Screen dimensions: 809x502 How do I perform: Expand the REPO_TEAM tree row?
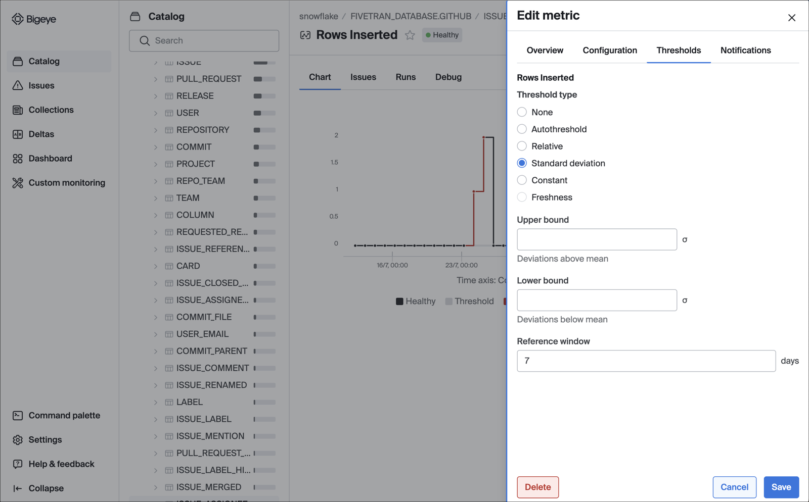[156, 181]
